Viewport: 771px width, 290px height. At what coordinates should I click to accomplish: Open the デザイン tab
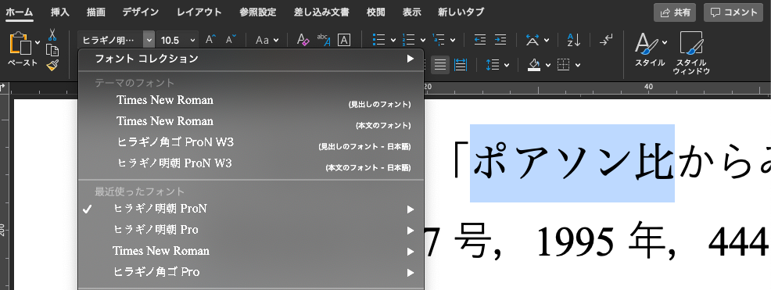[x=140, y=12]
